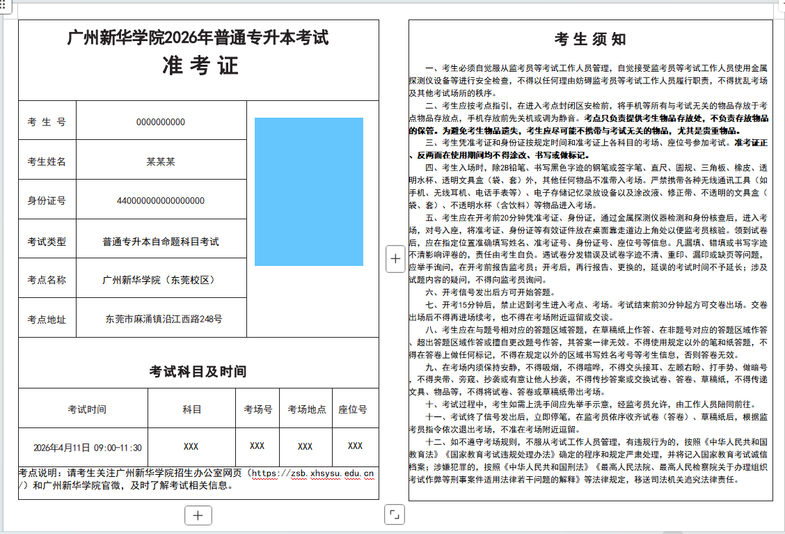Screen dimensions: 785x534
Task: Click the exam time 2026年4月11日 cell
Action: 88,448
